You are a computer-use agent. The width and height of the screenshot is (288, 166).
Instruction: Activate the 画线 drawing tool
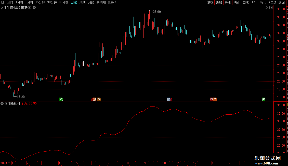pyautogui.click(x=246, y=2)
